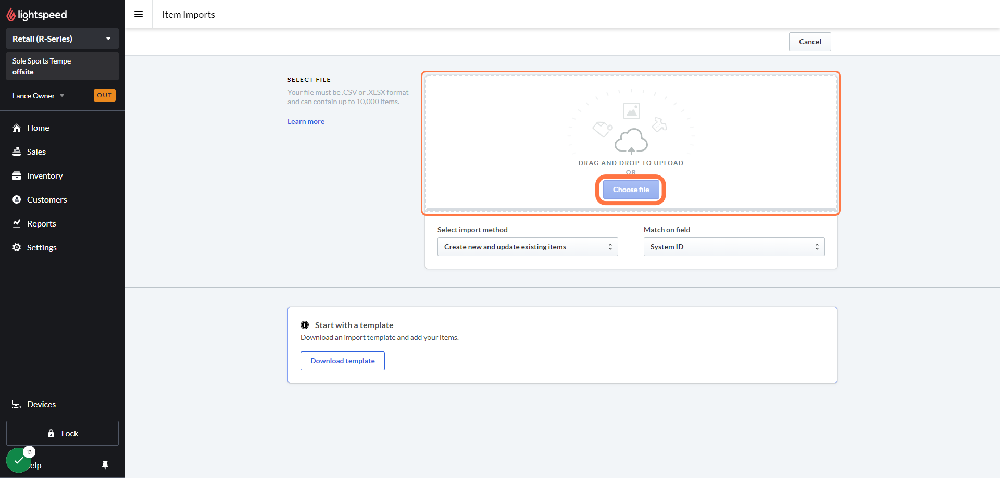Open the Retail (R-Series) product dropdown
Image resolution: width=1000 pixels, height=478 pixels.
click(x=63, y=39)
